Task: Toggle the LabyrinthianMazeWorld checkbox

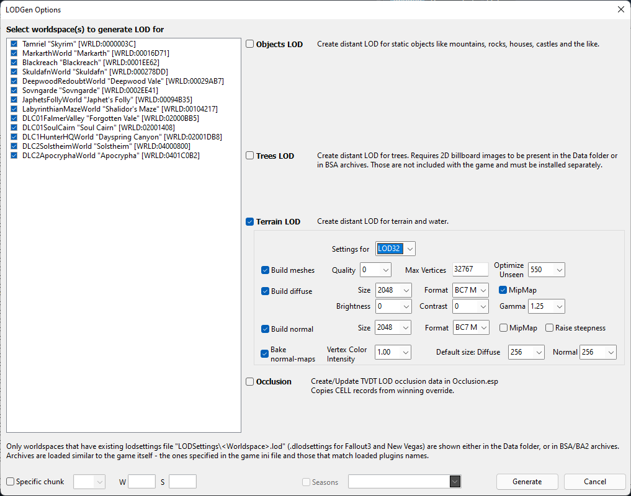Action: pyautogui.click(x=14, y=109)
